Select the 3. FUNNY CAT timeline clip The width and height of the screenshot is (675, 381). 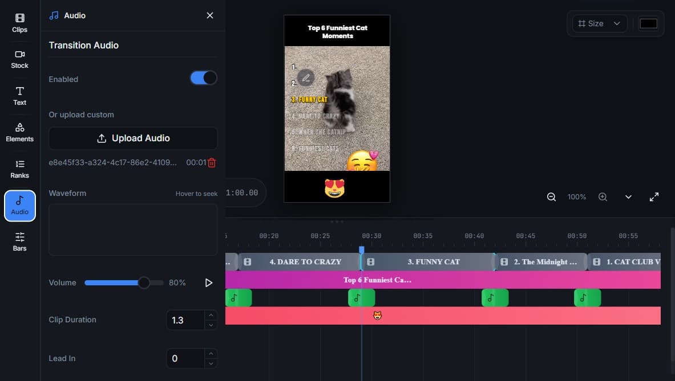click(434, 261)
